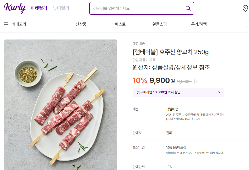Image resolution: width=249 pixels, height=170 pixels.
Task: Switch to the 마켓컬리 tab
Action: coord(39,8)
